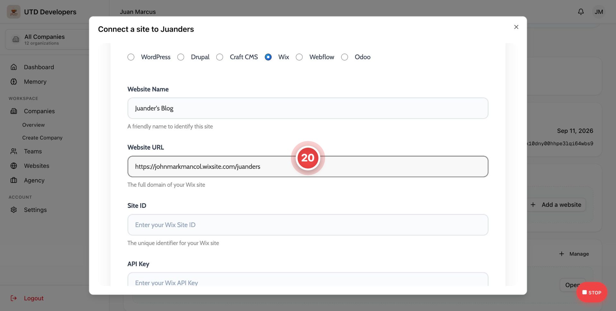Screen dimensions: 616x311
Task: Click the Agency briefcase icon
Action: (14, 180)
